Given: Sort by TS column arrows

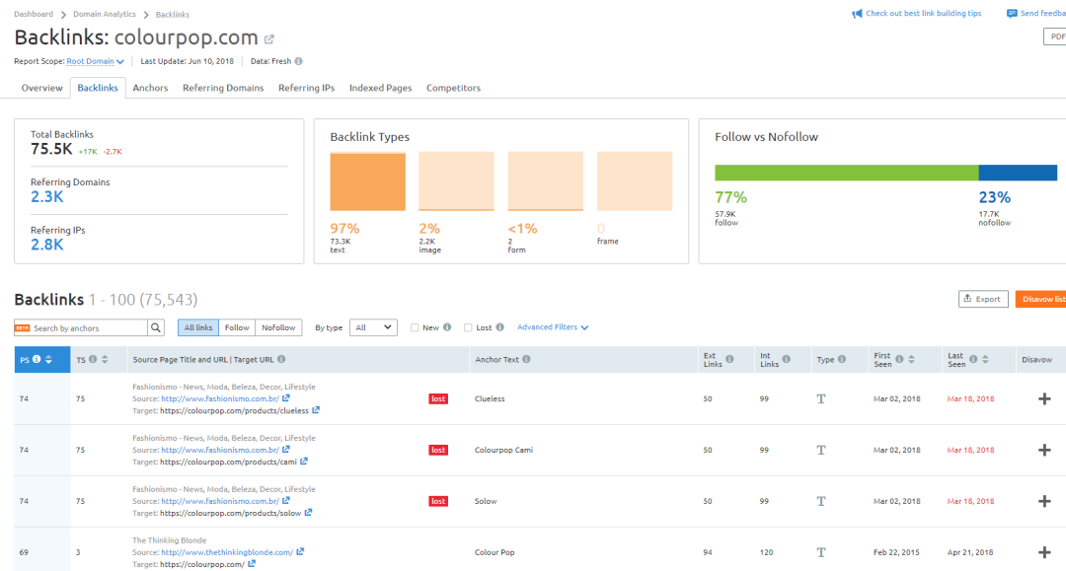Looking at the screenshot, I should (x=105, y=359).
